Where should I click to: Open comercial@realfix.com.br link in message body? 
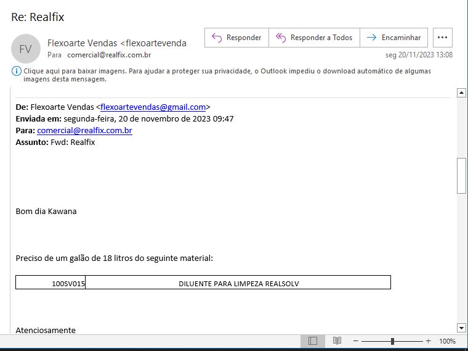pos(84,130)
